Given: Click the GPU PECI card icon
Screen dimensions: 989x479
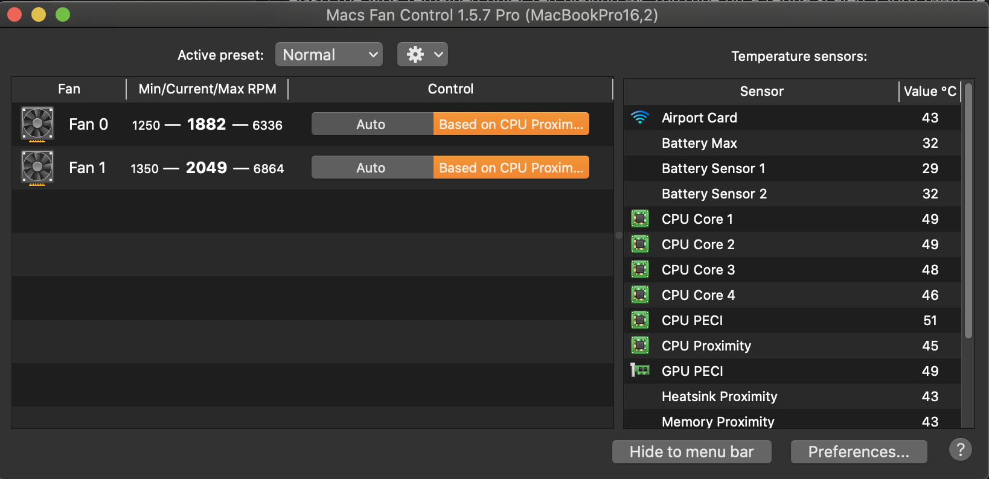Looking at the screenshot, I should pos(640,370).
